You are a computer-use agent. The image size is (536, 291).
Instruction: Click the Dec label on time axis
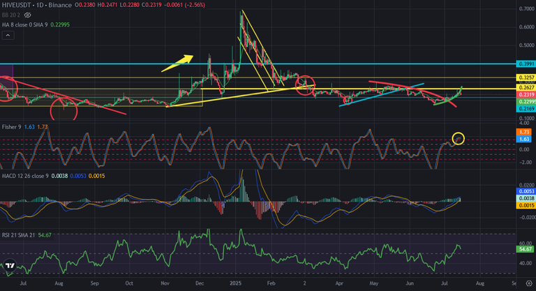200,283
